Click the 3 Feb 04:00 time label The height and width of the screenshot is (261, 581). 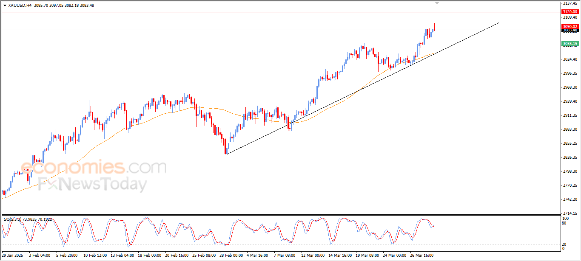(39, 255)
